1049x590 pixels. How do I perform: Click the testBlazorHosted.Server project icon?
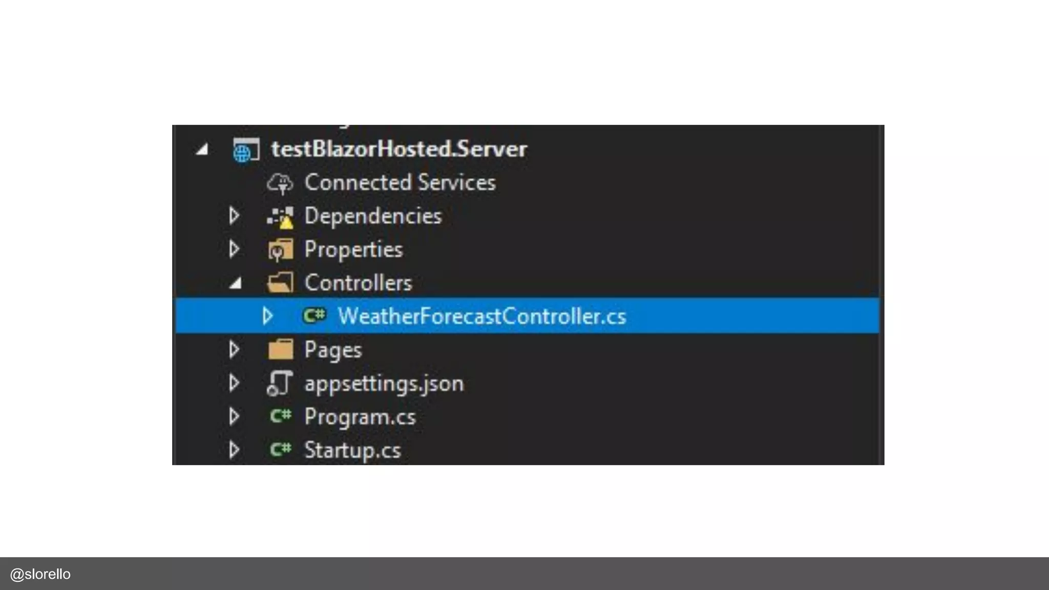pyautogui.click(x=246, y=150)
